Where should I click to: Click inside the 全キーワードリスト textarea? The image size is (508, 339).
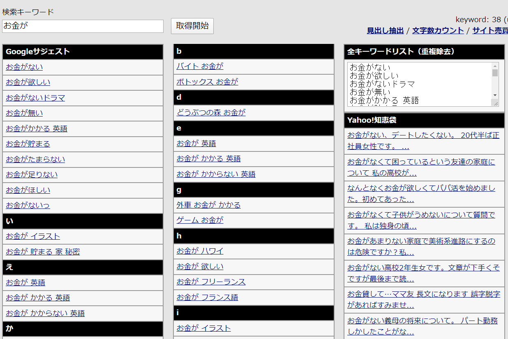click(x=419, y=84)
